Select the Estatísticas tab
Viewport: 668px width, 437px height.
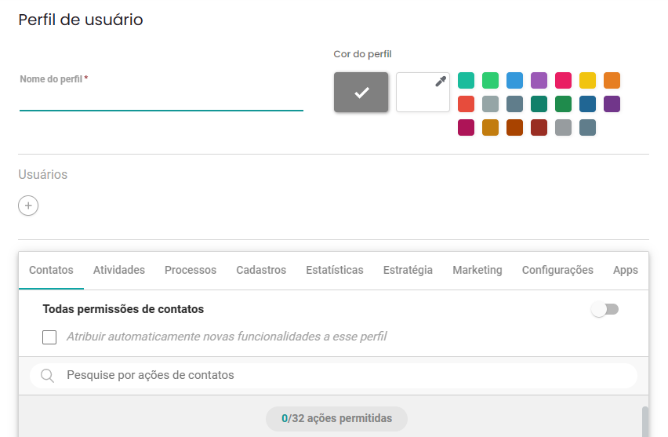pos(335,270)
